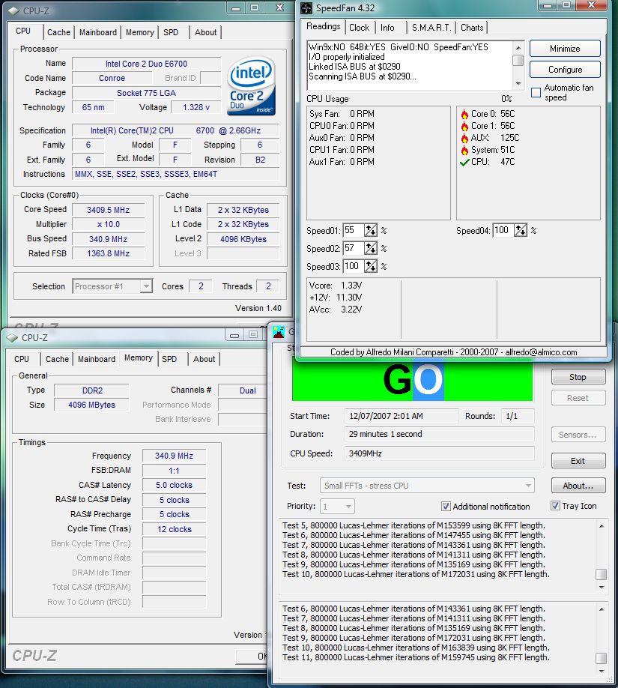618x688 pixels.
Task: Click the Duration 29 minutes 1 second field
Action: click(440, 434)
